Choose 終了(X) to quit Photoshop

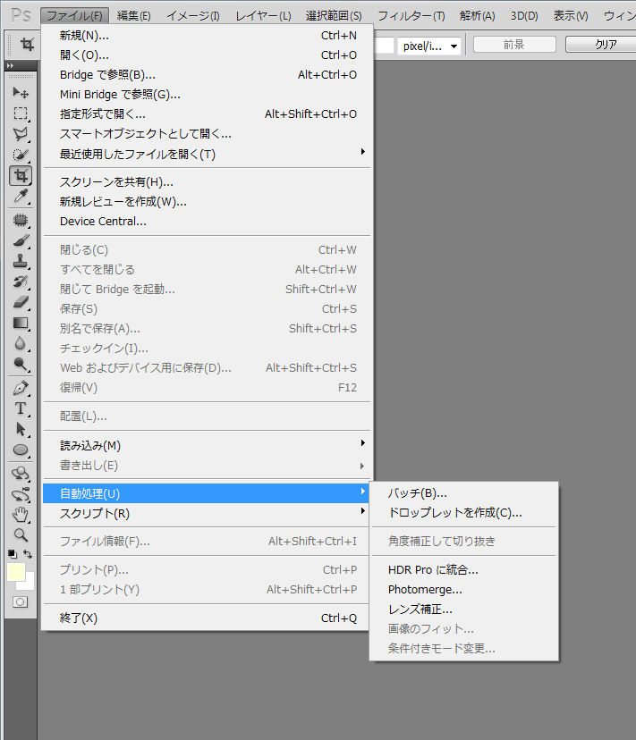207,618
